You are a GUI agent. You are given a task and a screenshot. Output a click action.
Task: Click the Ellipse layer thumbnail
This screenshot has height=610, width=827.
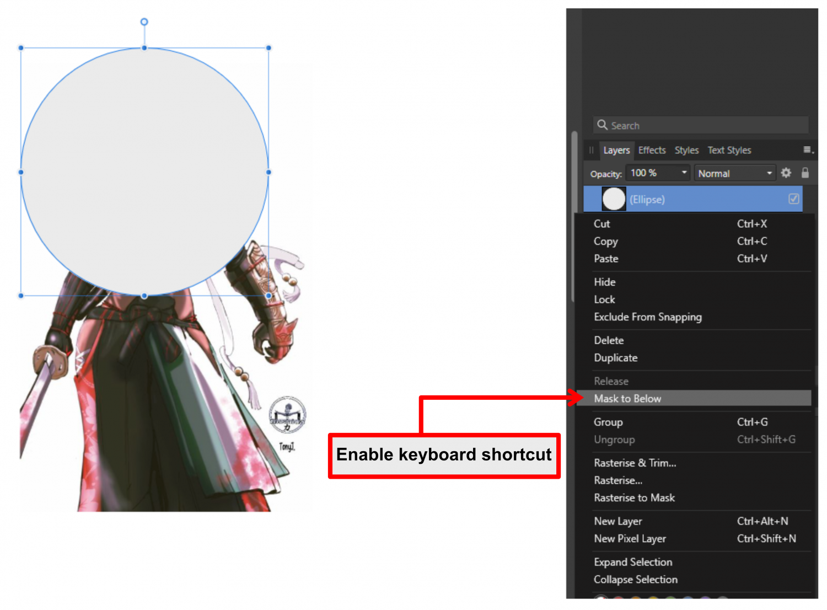pyautogui.click(x=614, y=199)
